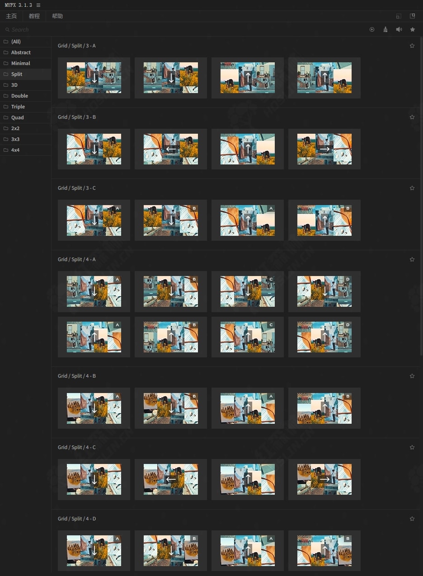This screenshot has height=576, width=423.
Task: Favorite Grid / Split / 4 - B with its star
Action: (x=412, y=376)
